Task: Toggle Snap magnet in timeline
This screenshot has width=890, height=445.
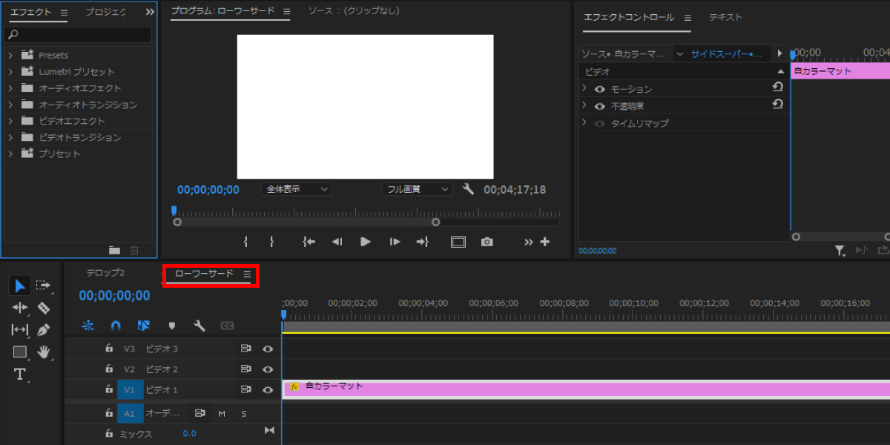Action: pyautogui.click(x=116, y=326)
